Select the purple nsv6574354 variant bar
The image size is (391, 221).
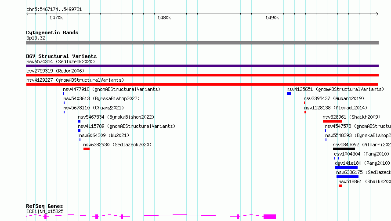pyautogui.click(x=202, y=66)
